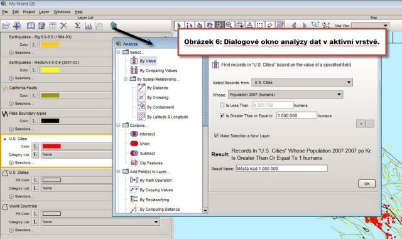The width and height of the screenshot is (402, 239).
Task: Open the Analyze globe icon in toolbar
Action: (x=114, y=25)
